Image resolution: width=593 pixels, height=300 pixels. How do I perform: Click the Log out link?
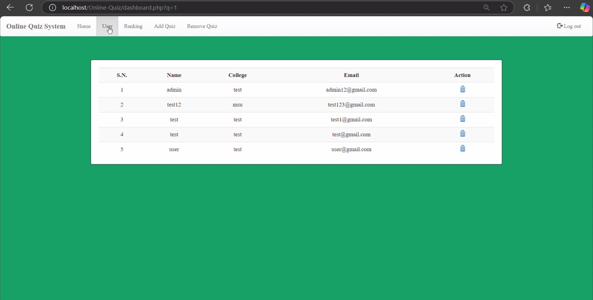pyautogui.click(x=569, y=26)
